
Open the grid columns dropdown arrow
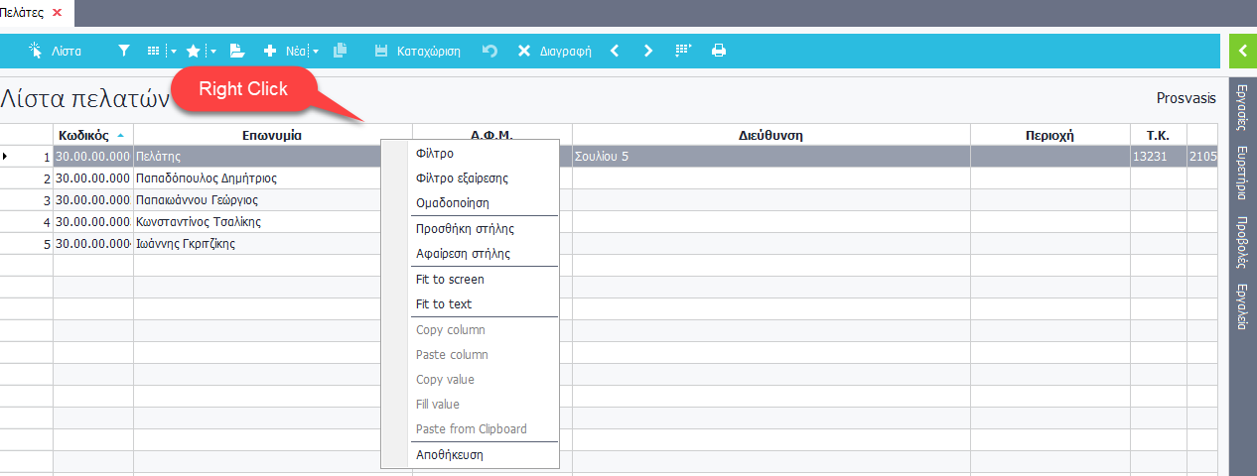click(x=173, y=51)
